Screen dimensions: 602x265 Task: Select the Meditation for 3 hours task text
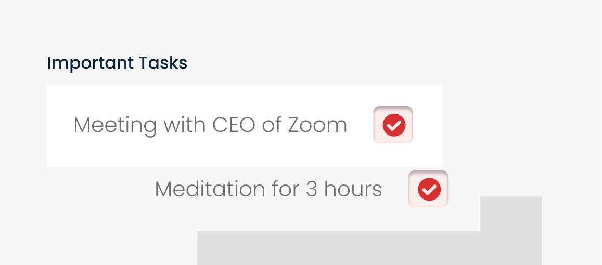(268, 189)
